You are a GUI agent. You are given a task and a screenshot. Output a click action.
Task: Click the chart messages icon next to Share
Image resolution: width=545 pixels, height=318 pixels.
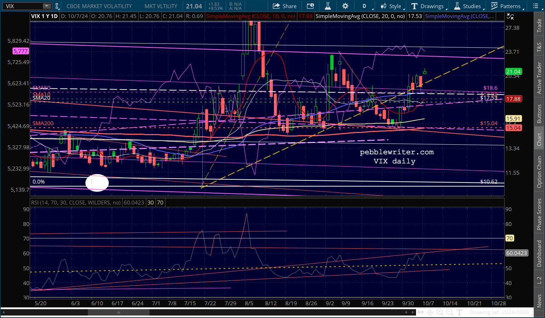[x=310, y=6]
